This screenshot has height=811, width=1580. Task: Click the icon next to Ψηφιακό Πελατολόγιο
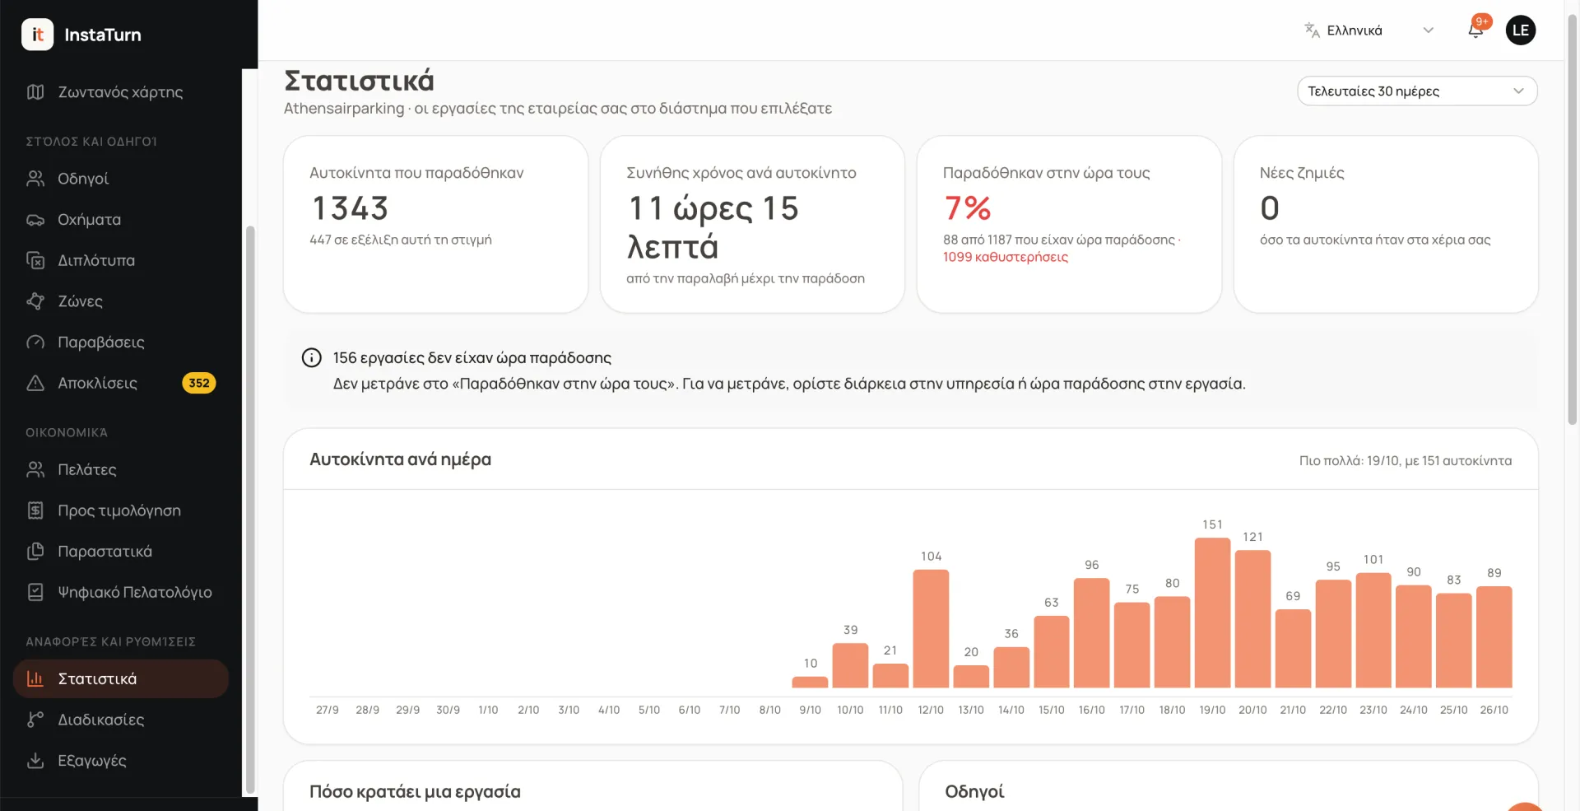tap(35, 592)
